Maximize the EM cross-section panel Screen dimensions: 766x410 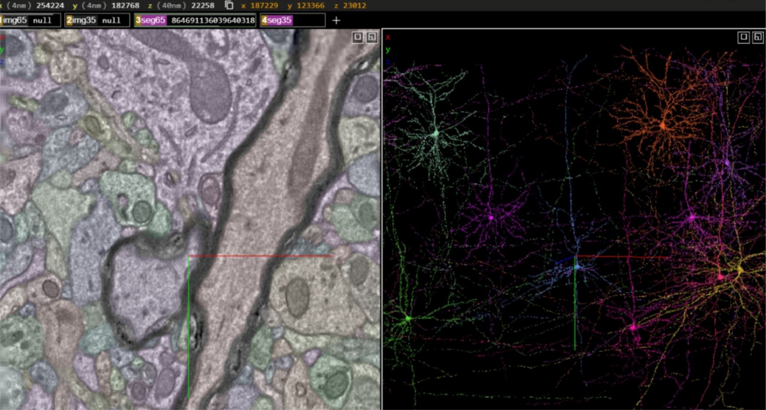coord(358,37)
